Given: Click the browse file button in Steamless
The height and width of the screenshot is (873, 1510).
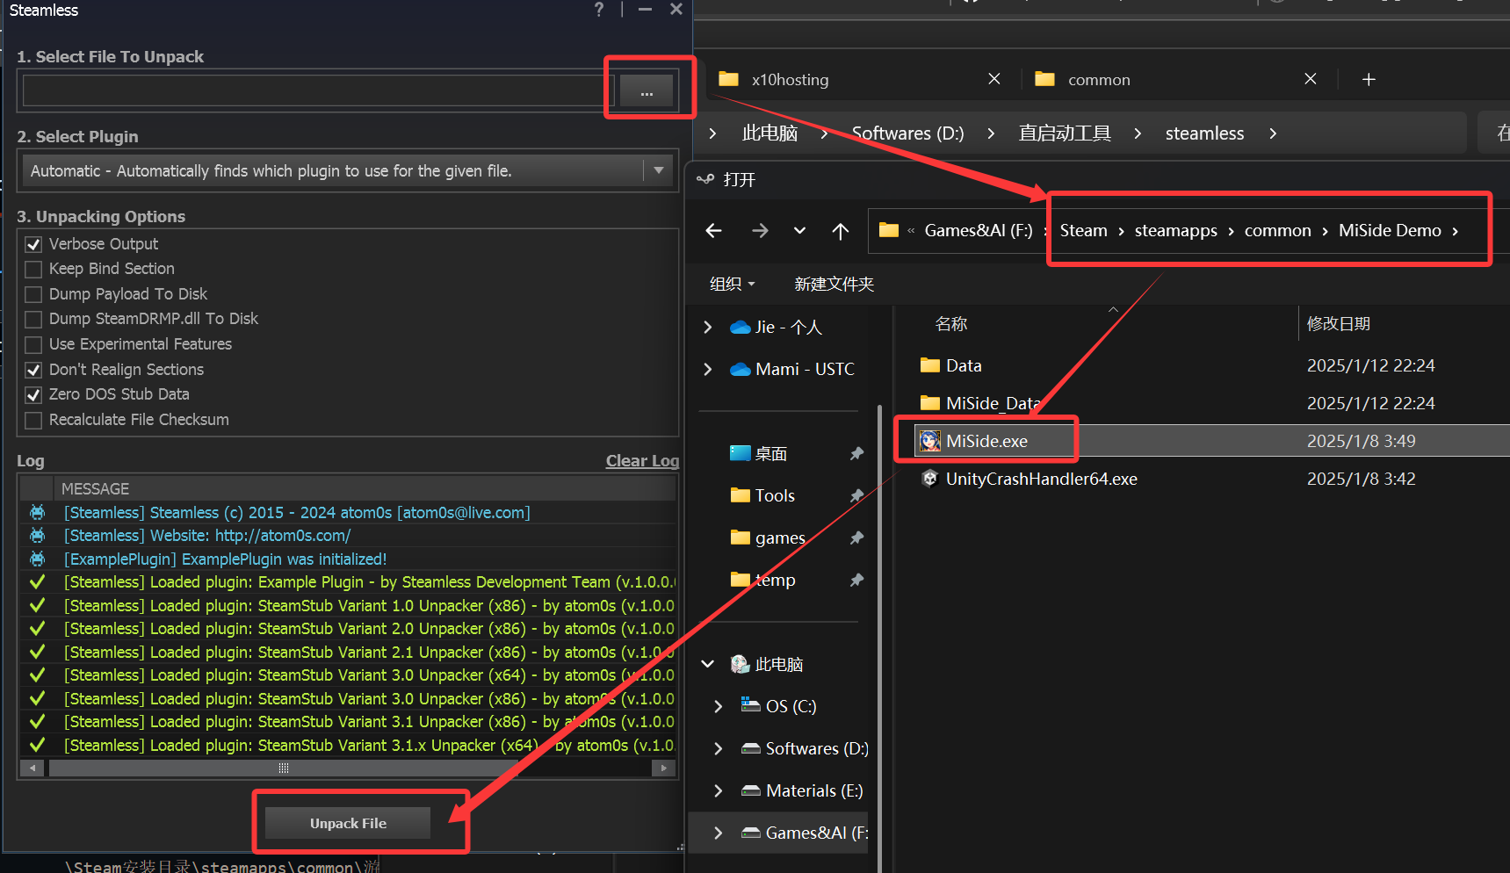Looking at the screenshot, I should 647,90.
